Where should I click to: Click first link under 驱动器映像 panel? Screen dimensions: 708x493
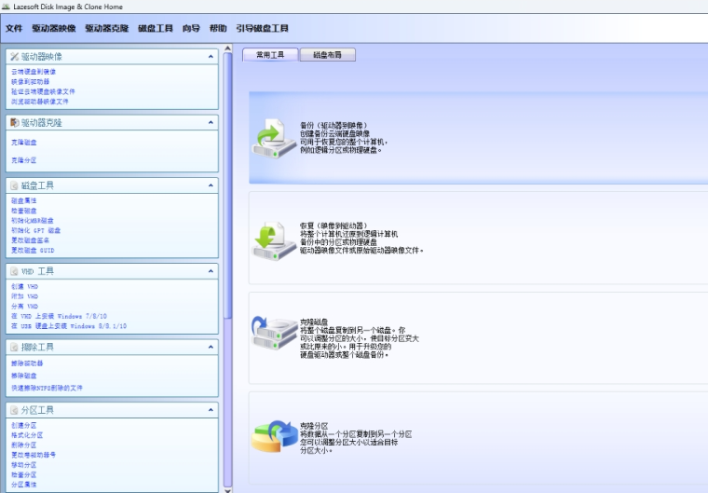pyautogui.click(x=34, y=72)
